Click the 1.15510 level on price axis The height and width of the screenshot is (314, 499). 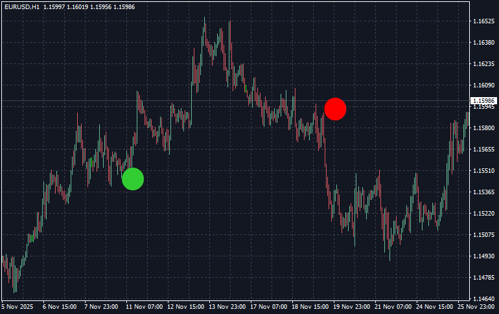(x=483, y=171)
